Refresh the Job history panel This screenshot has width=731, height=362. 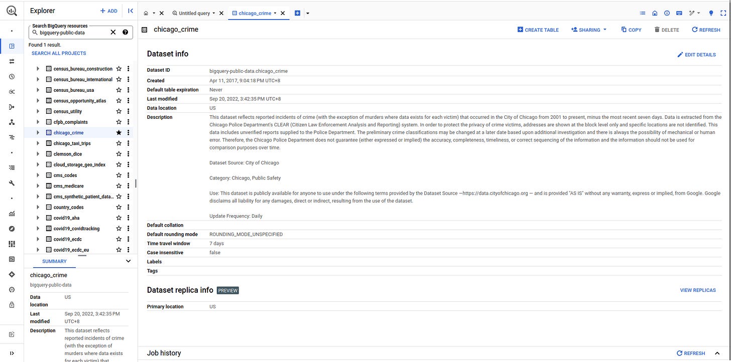[691, 353]
